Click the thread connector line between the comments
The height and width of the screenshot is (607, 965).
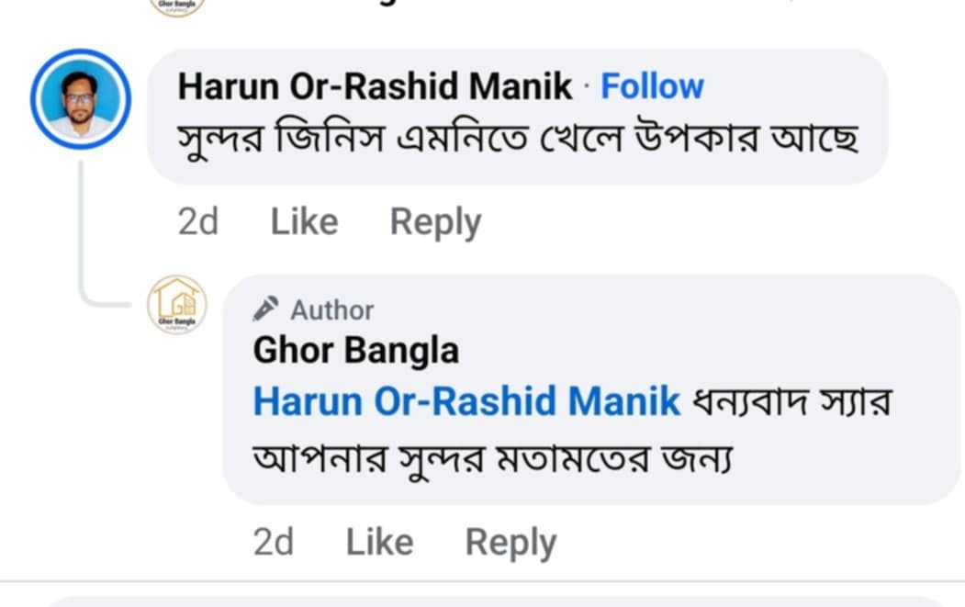(x=82, y=230)
